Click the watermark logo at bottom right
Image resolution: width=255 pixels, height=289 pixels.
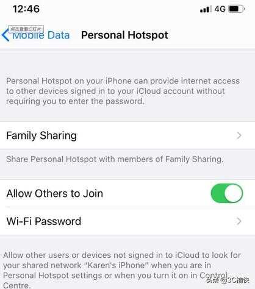228,280
